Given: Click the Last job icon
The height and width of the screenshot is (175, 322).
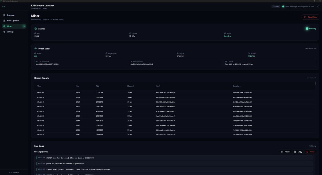Looking at the screenshot, I should 226,61.
